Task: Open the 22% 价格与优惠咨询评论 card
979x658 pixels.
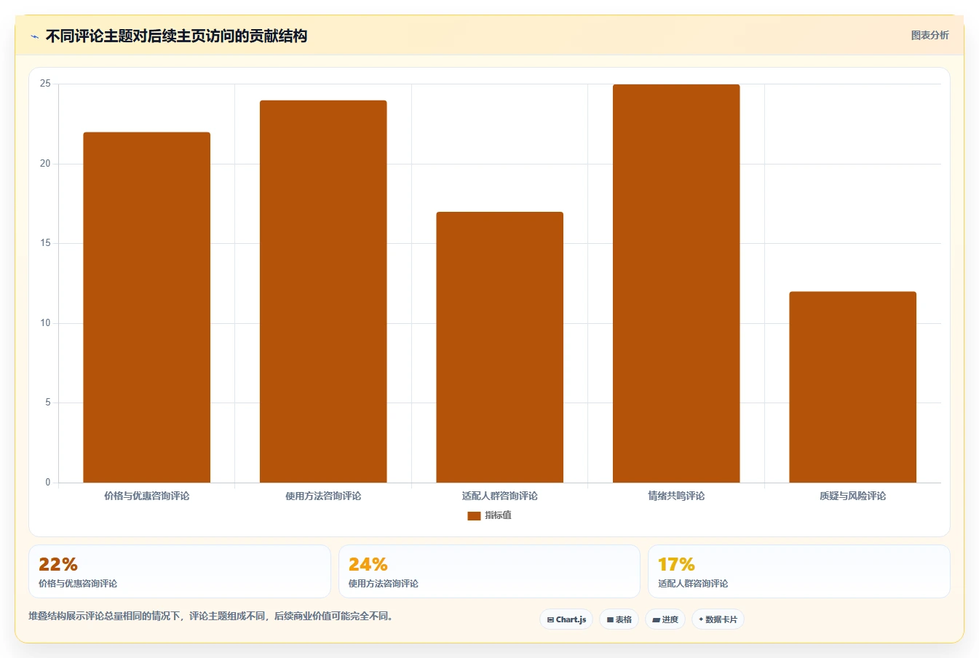Action: click(x=180, y=571)
